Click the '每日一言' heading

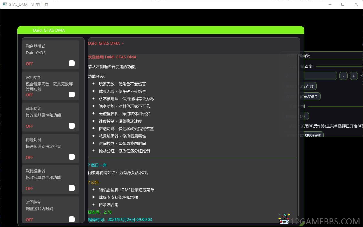(x=99, y=165)
